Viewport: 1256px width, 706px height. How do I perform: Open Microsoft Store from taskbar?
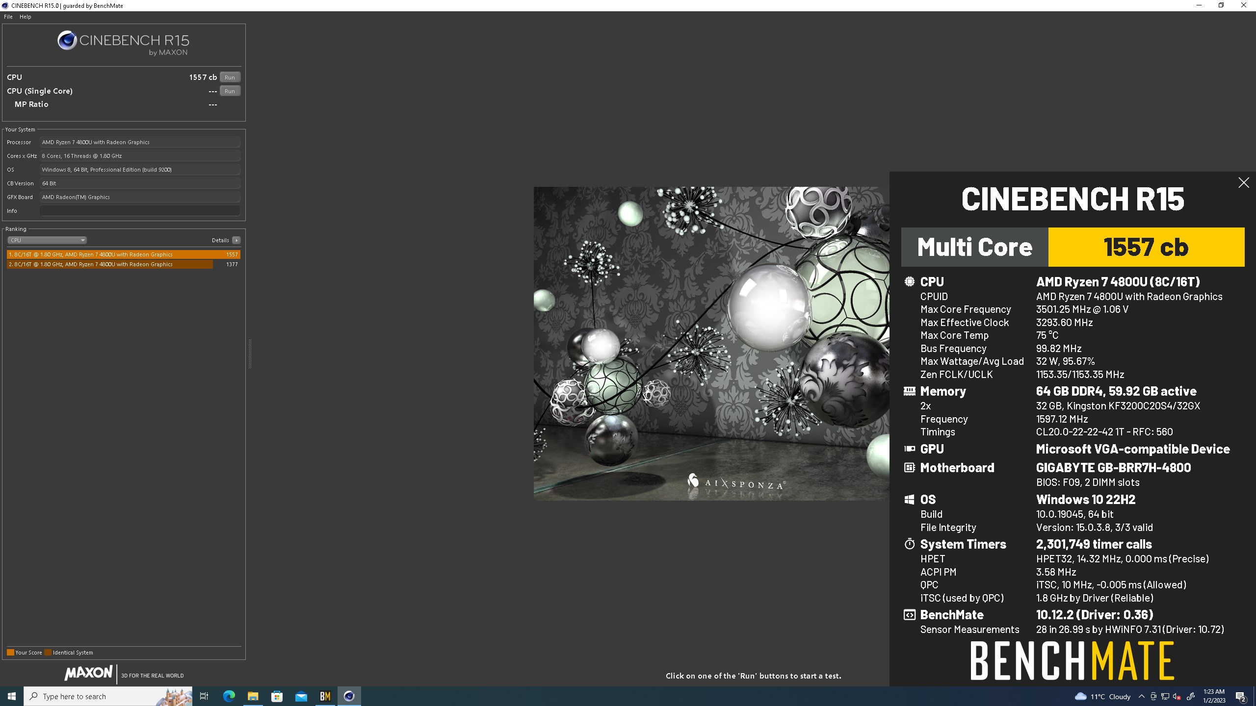[x=277, y=696]
